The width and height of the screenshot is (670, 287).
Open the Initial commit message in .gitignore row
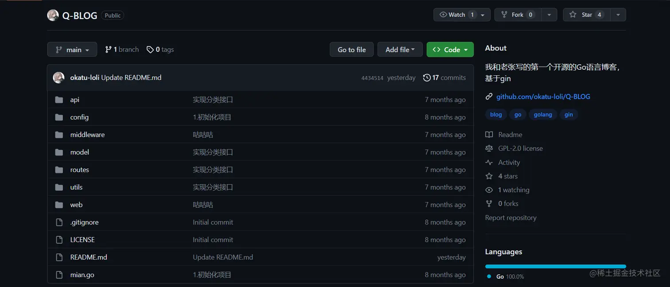tap(213, 222)
